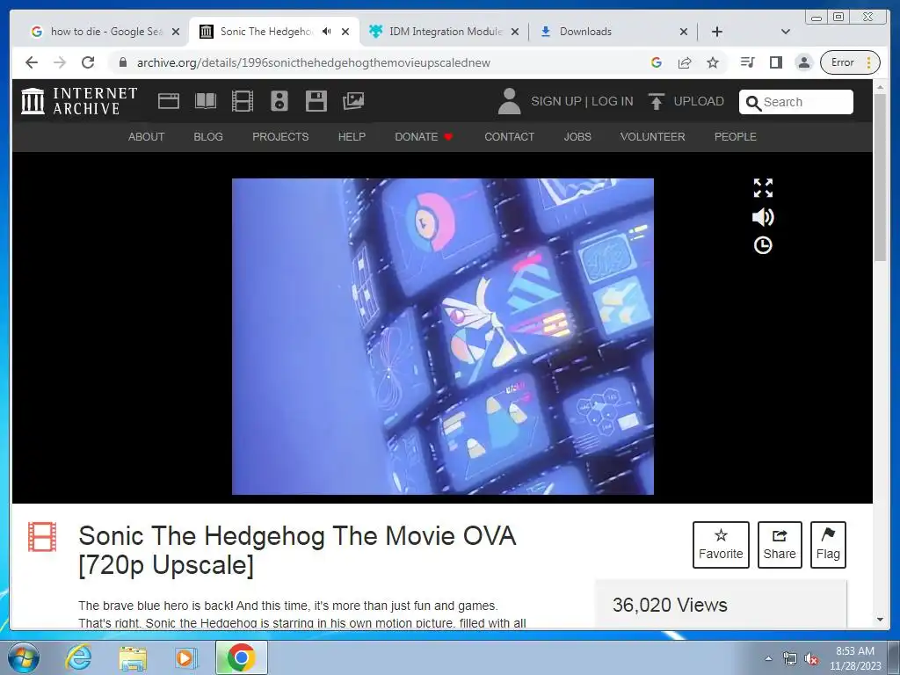Open the Software floppy disk icon
This screenshot has height=675, width=900.
point(316,101)
